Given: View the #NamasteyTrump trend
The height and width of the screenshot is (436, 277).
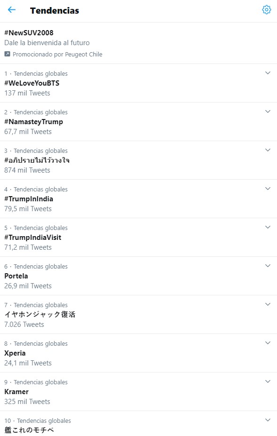Looking at the screenshot, I should coord(34,122).
